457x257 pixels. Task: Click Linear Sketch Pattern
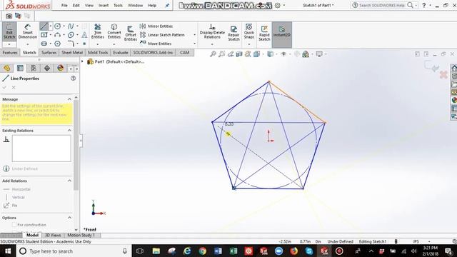(162, 35)
